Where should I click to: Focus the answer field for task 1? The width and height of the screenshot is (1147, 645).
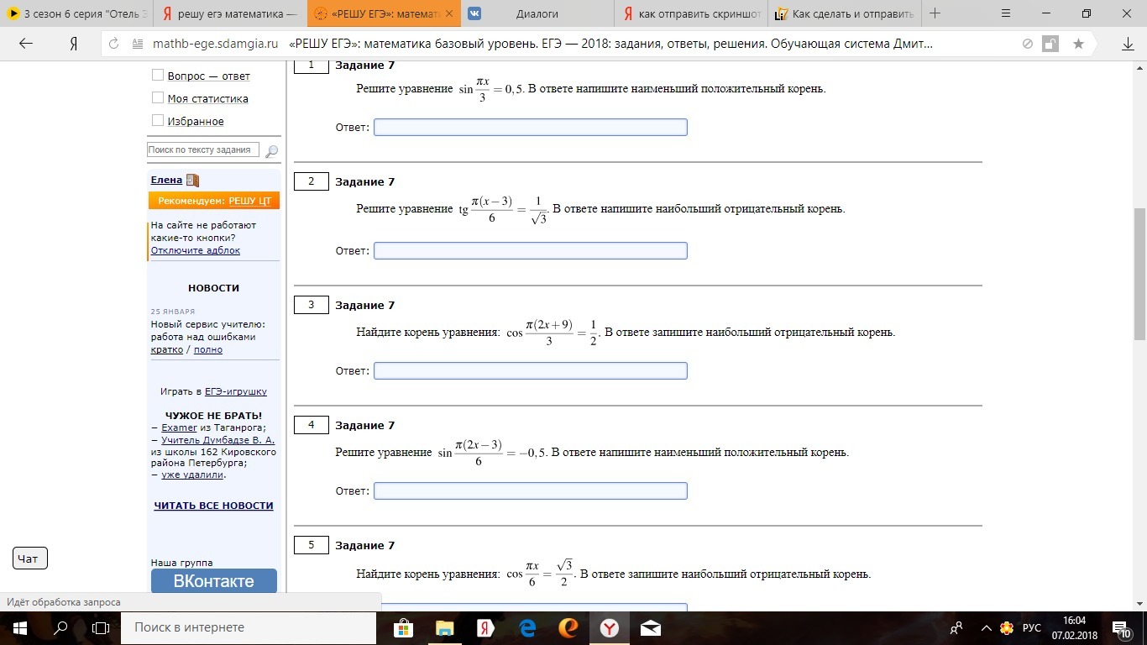click(x=531, y=127)
